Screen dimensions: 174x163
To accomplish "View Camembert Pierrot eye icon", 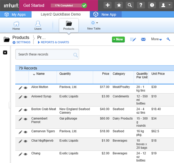I will click(x=25, y=119).
